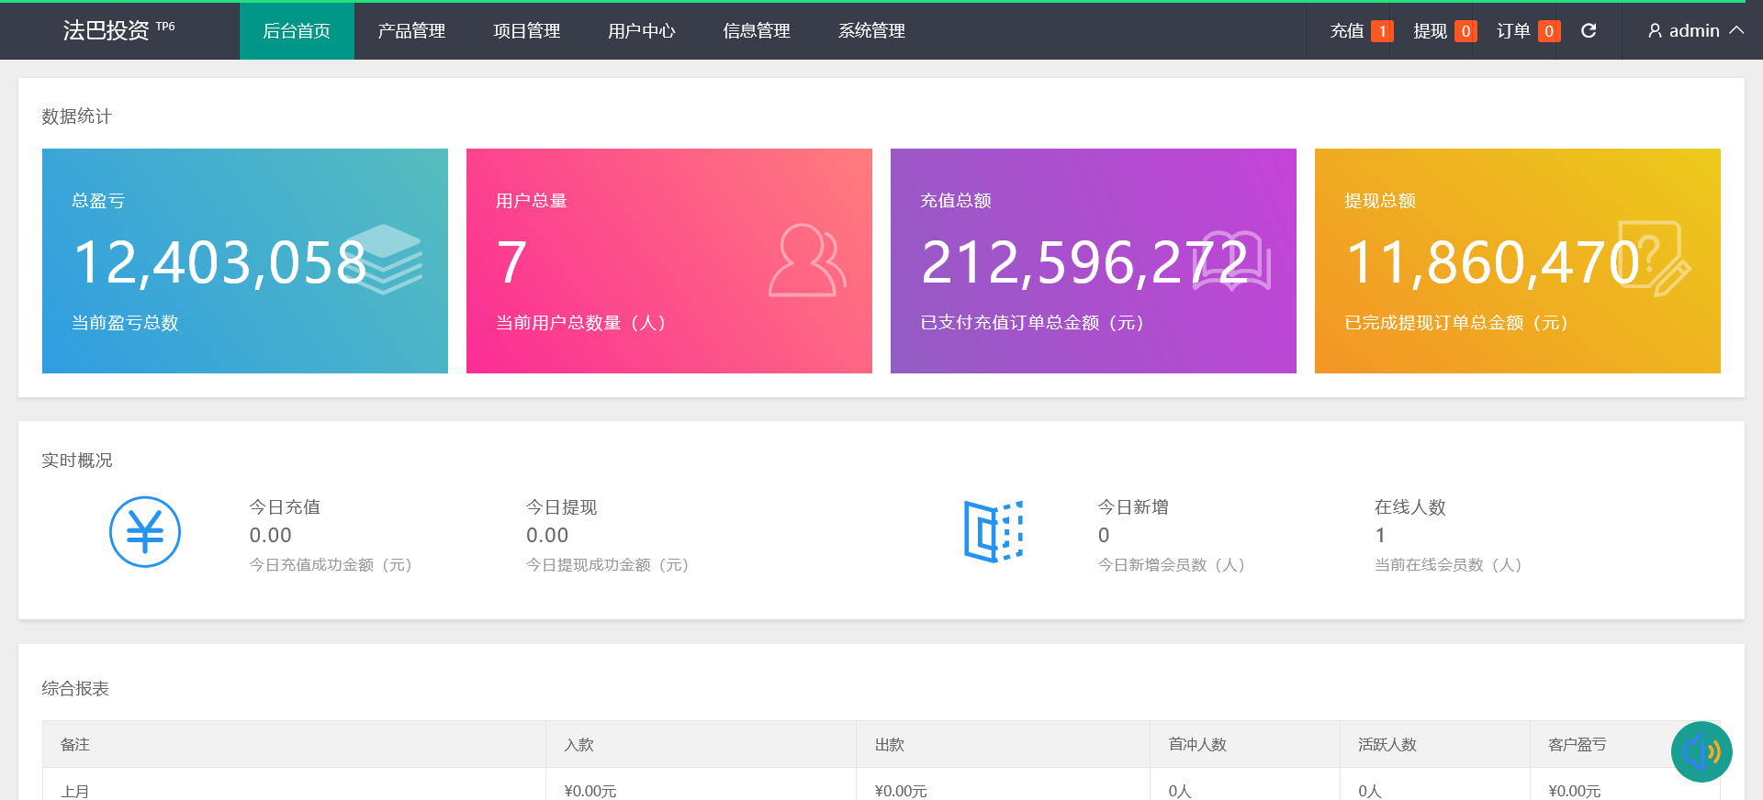The width and height of the screenshot is (1763, 800).
Task: Click the question note icon on orange card
Action: click(1653, 260)
